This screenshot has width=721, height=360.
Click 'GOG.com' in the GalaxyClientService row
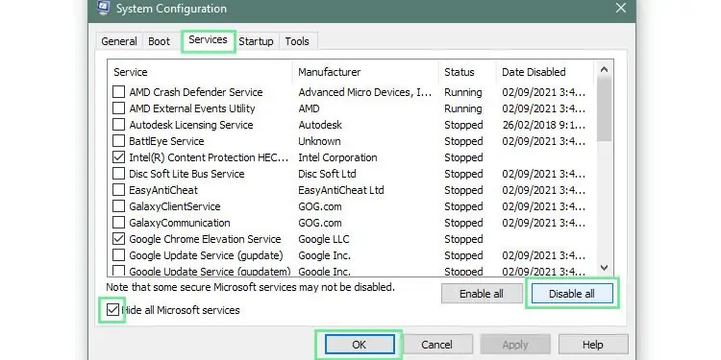320,206
